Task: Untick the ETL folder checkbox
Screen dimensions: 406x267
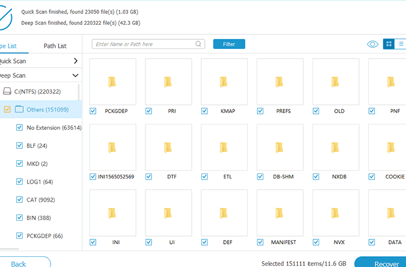Action: pos(204,177)
